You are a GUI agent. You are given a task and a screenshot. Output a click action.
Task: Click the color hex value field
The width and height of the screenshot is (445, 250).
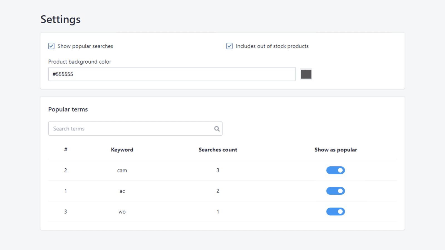tap(172, 74)
